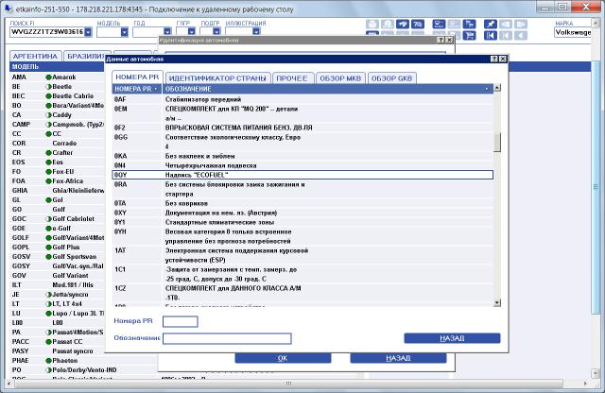Screen dimensions: 605x393
Task: Click the МОДЕЛЬ column header in main list
Action: (57, 67)
